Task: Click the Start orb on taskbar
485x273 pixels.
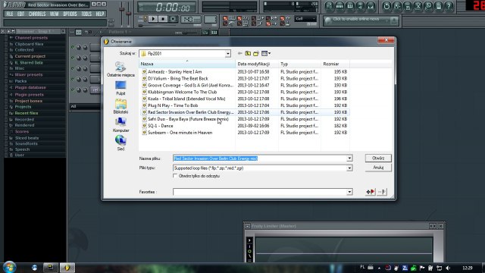Action: point(9,268)
